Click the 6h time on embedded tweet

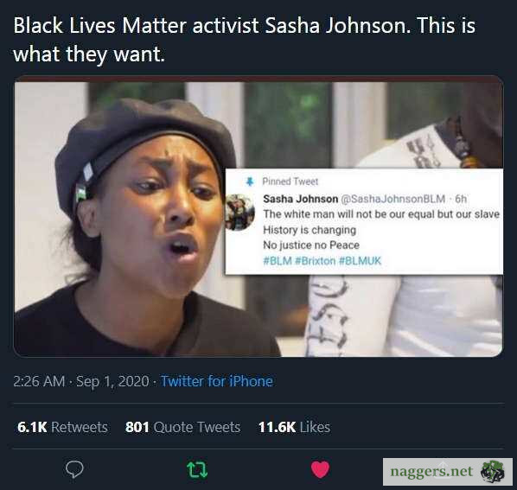(x=461, y=199)
